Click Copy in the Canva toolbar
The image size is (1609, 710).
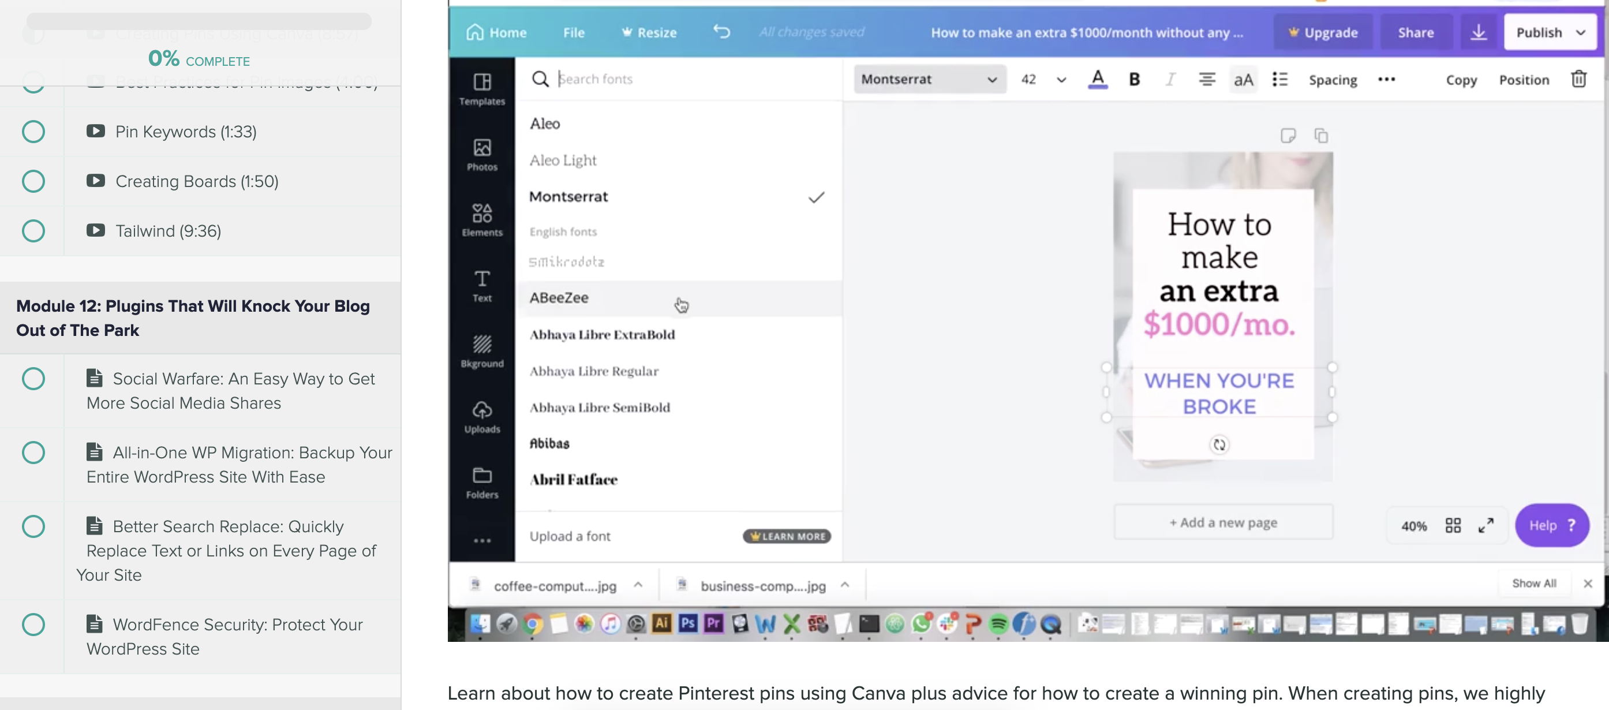pyautogui.click(x=1461, y=80)
